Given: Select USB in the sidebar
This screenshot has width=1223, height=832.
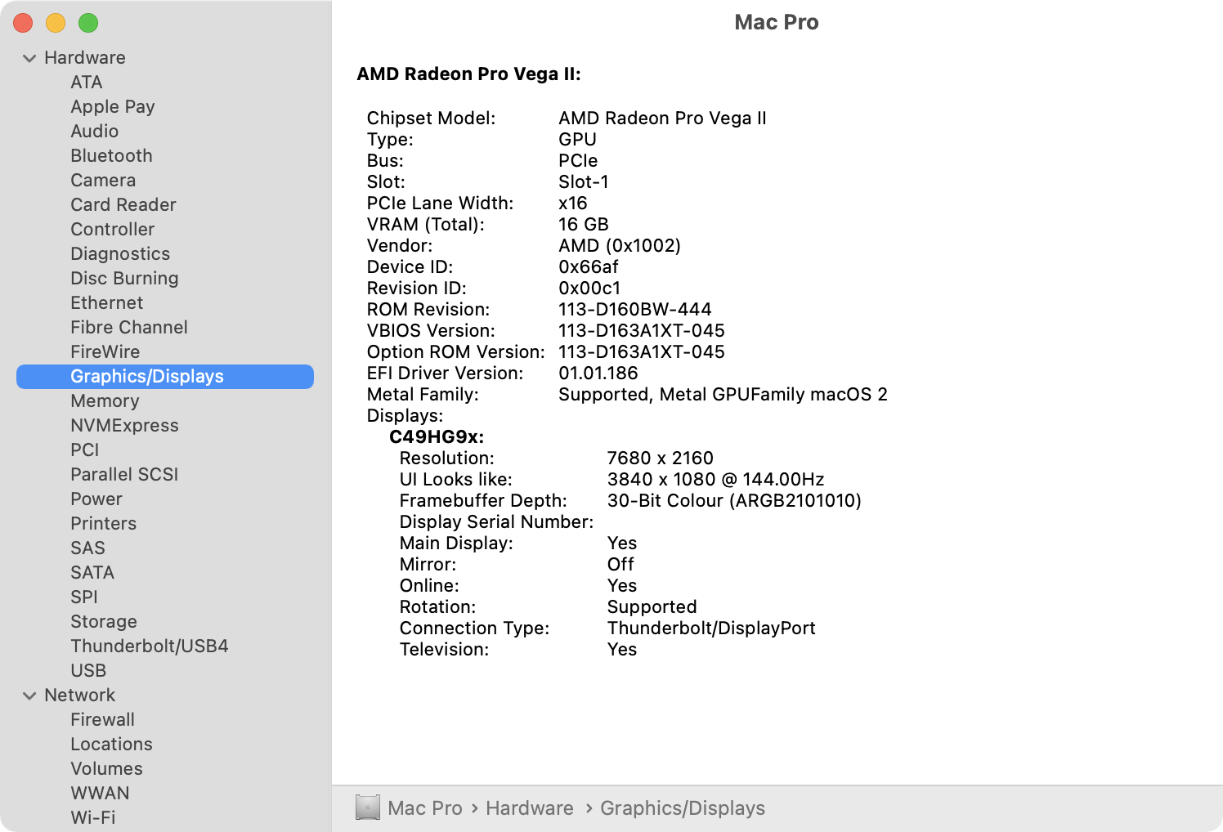Looking at the screenshot, I should 88,671.
